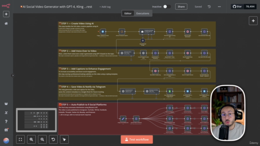
Task: Click the zoom out magnifier icon
Action: click(x=42, y=140)
